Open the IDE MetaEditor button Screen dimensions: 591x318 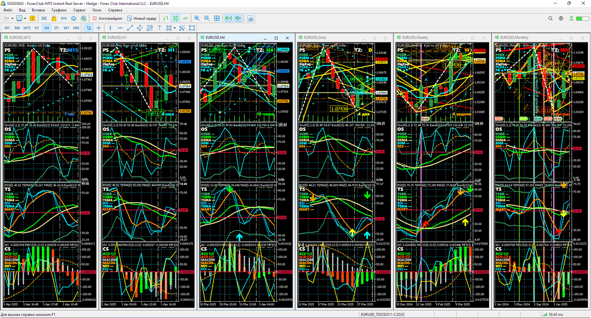point(44,18)
